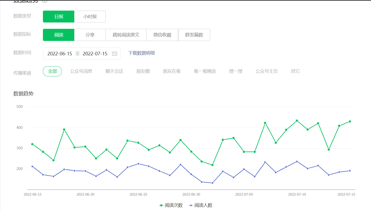
Task: Click blue 阅读人数 point at 2022-06-25
Action: [x=138, y=164]
